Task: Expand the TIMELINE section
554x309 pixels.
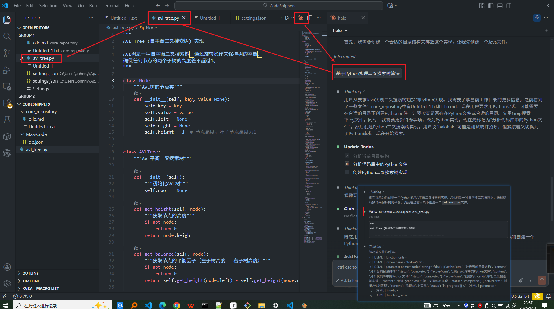Action: tap(57, 281)
